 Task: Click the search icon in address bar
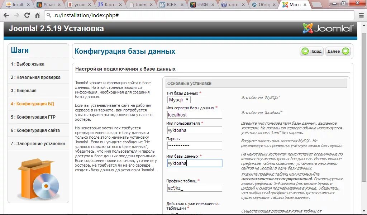click(x=49, y=15)
